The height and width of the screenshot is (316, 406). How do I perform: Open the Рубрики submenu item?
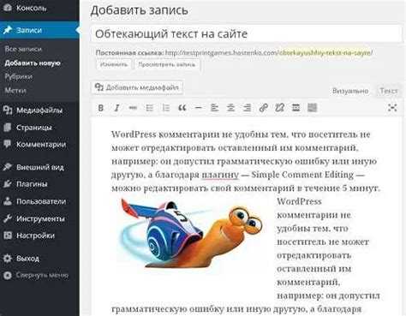19,76
